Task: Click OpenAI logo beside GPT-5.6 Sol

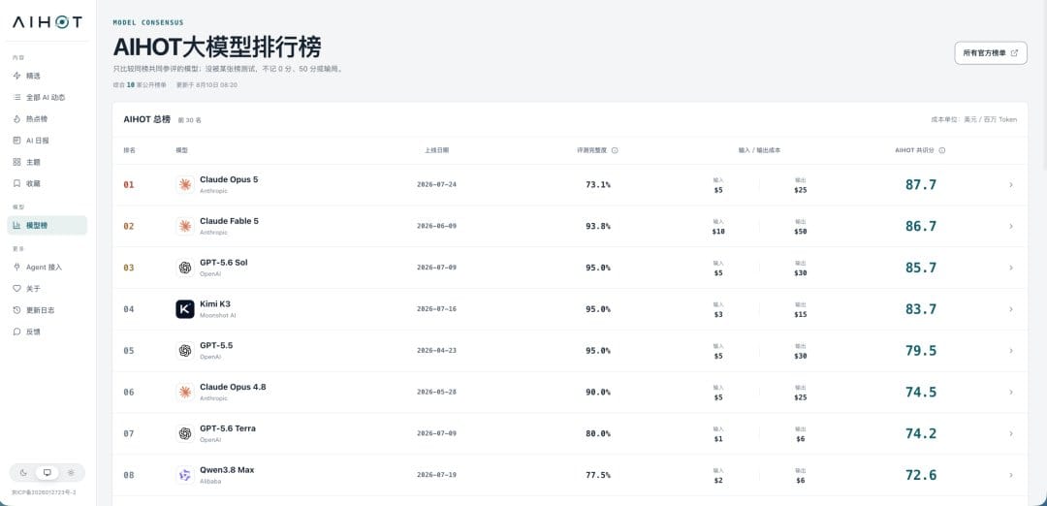Action: click(185, 268)
